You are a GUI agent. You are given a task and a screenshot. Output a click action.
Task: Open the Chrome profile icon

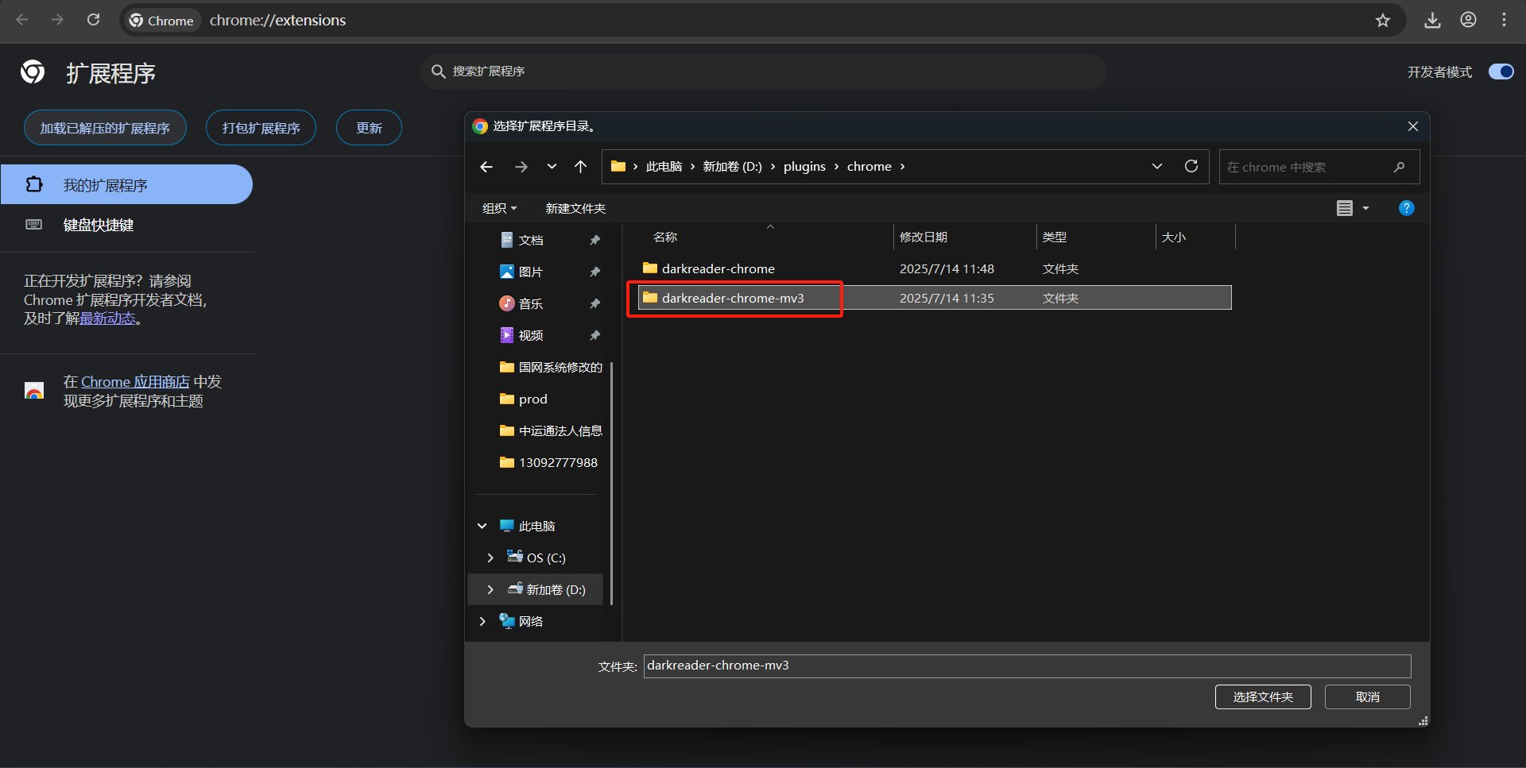pyautogui.click(x=1468, y=20)
